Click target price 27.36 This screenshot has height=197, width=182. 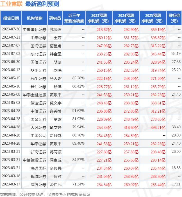click(x=176, y=62)
